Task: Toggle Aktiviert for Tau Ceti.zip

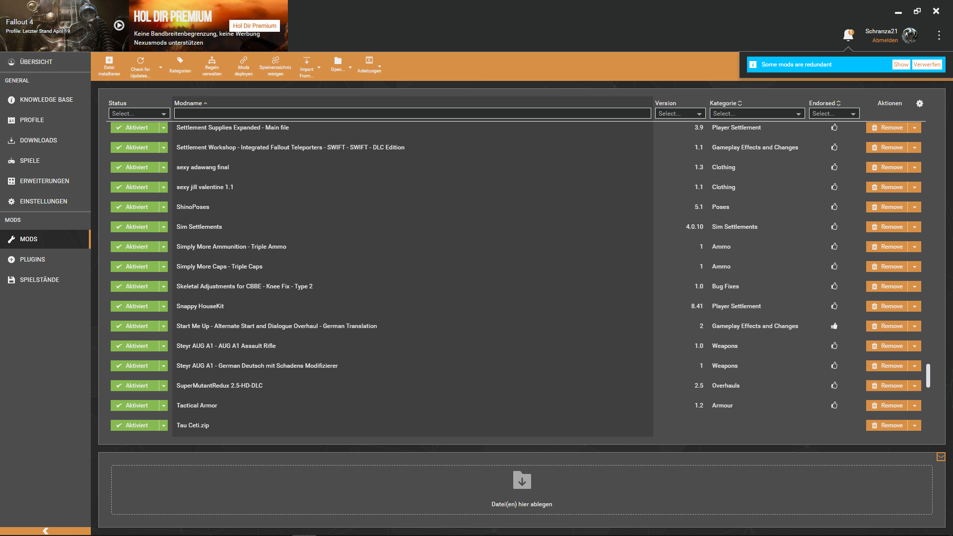Action: (x=135, y=425)
